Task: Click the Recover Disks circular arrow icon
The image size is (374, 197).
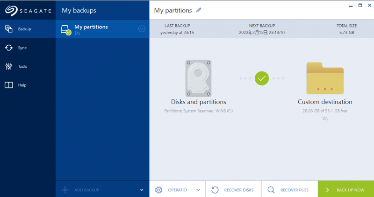Action: click(x=215, y=190)
